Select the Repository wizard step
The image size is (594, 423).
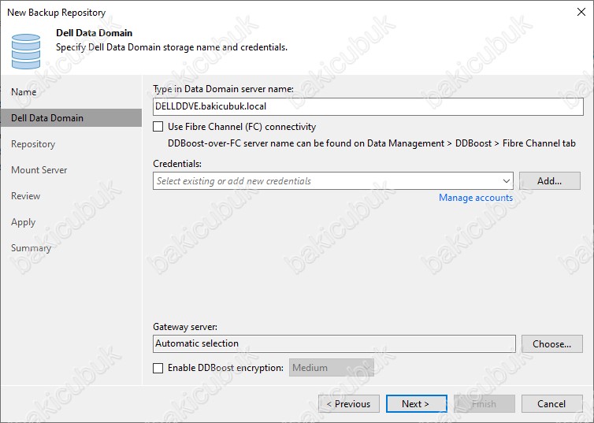click(33, 144)
